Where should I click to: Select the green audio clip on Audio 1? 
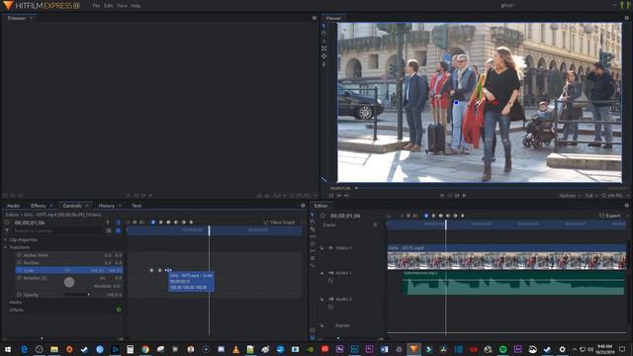514,283
